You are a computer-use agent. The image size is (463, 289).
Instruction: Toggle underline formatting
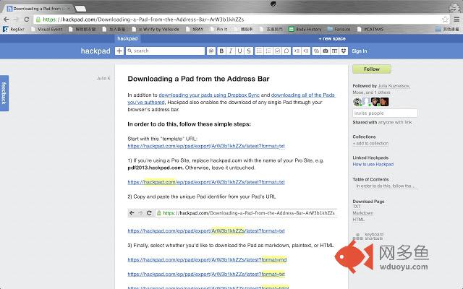pyautogui.click(x=239, y=51)
